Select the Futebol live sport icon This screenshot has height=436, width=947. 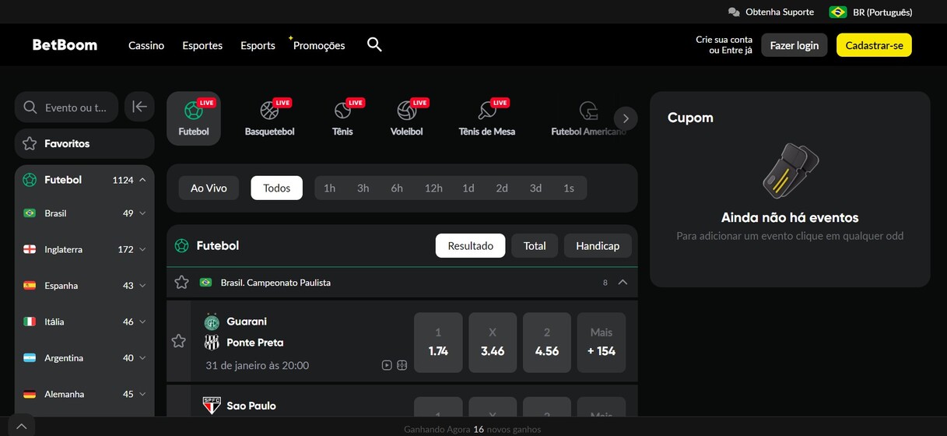(x=194, y=118)
